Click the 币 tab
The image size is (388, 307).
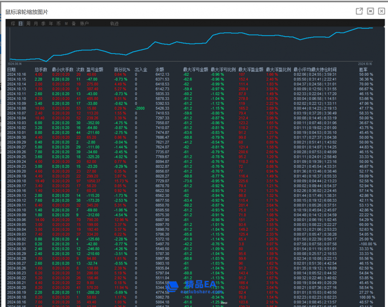point(58,24)
